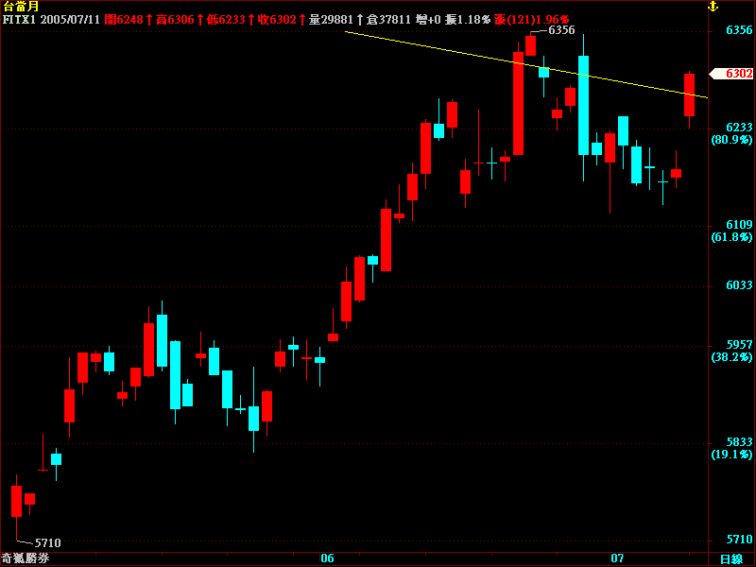Click the 07 month marker on time axis

tap(618, 558)
